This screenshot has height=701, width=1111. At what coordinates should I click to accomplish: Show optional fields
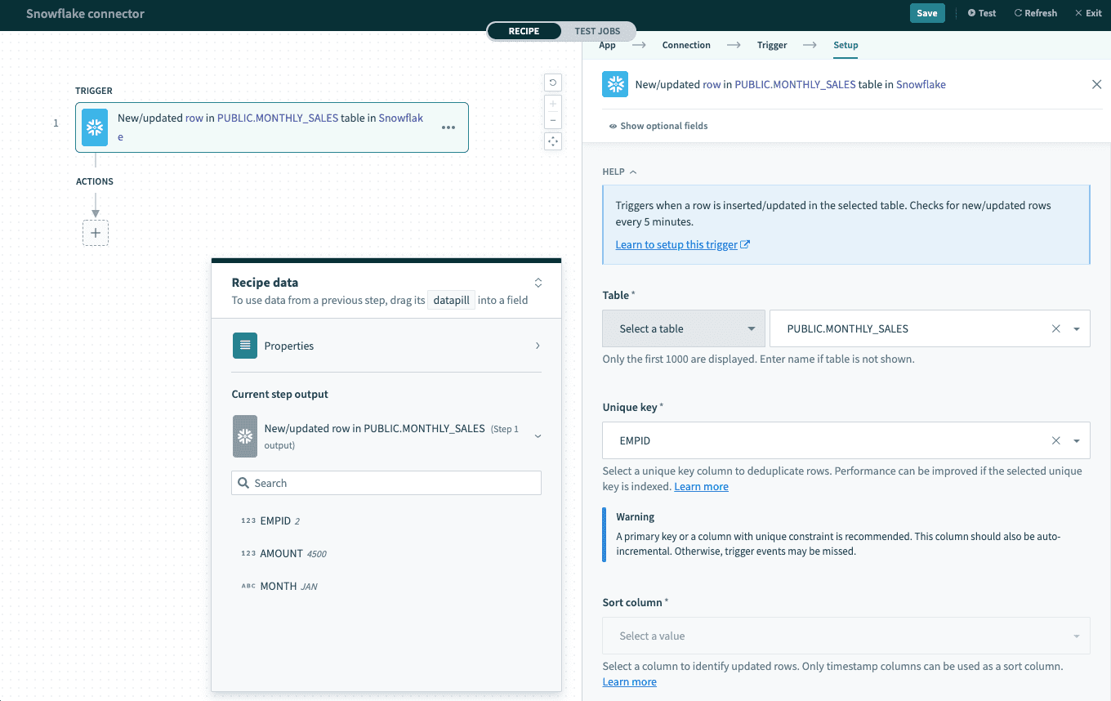[x=658, y=126]
